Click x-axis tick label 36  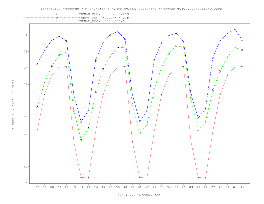125,187
